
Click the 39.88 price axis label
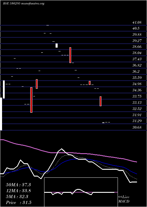137,35
